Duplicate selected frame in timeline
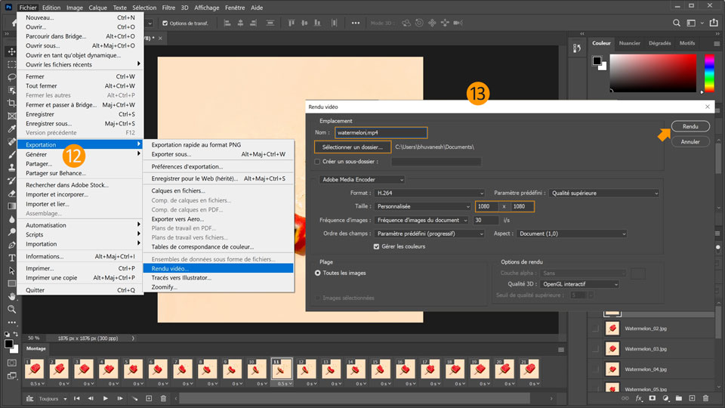Image resolution: width=725 pixels, height=408 pixels. tap(149, 398)
